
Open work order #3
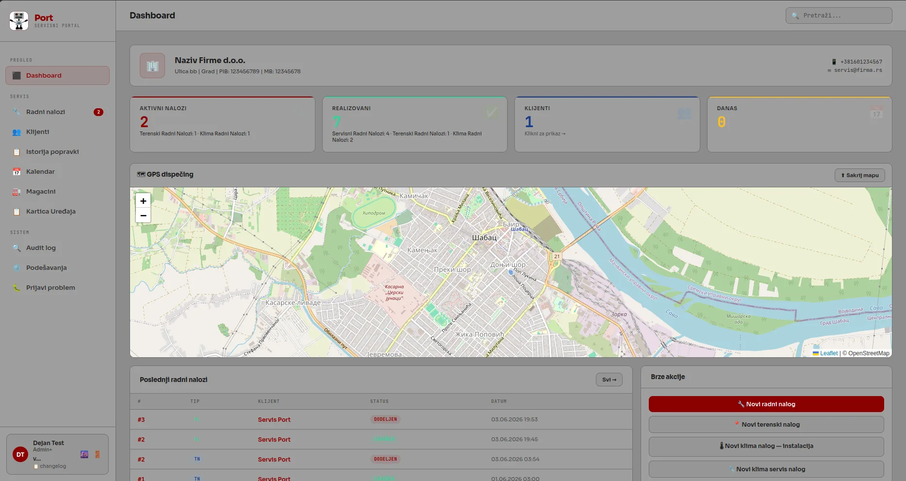click(x=141, y=420)
